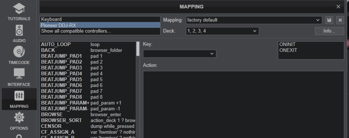Expand the Mapping factory default dropdown

(254, 20)
